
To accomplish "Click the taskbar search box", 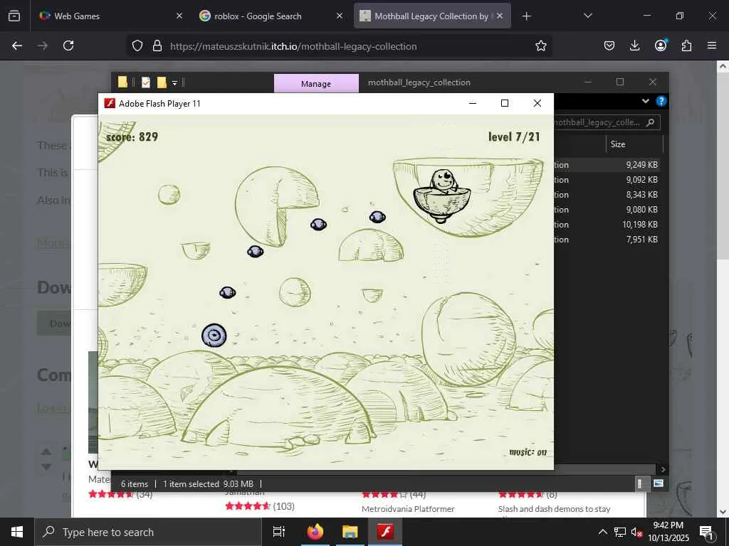I will (x=148, y=532).
